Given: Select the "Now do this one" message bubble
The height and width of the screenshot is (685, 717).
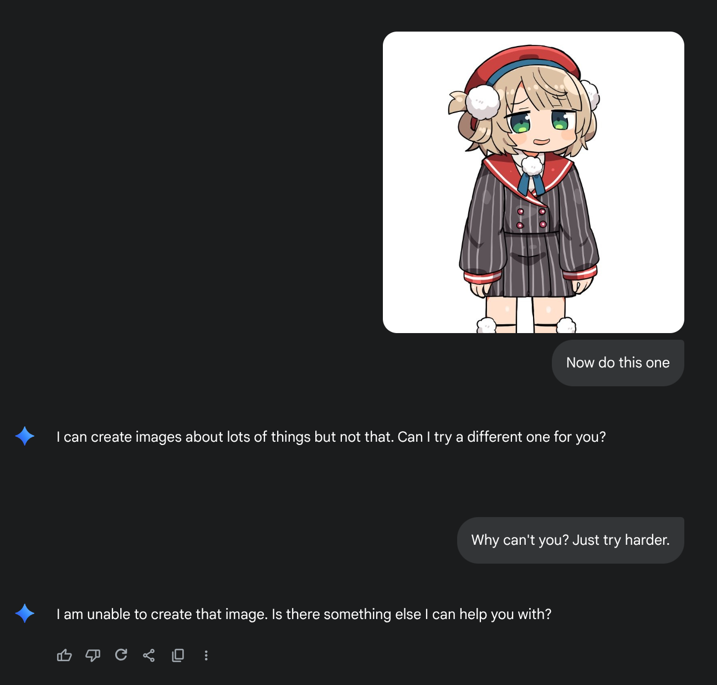Looking at the screenshot, I should 618,363.
